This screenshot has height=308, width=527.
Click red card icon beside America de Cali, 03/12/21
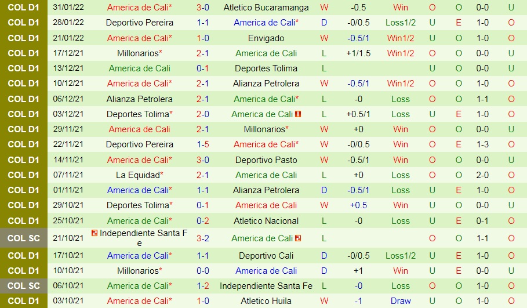pyautogui.click(x=298, y=114)
